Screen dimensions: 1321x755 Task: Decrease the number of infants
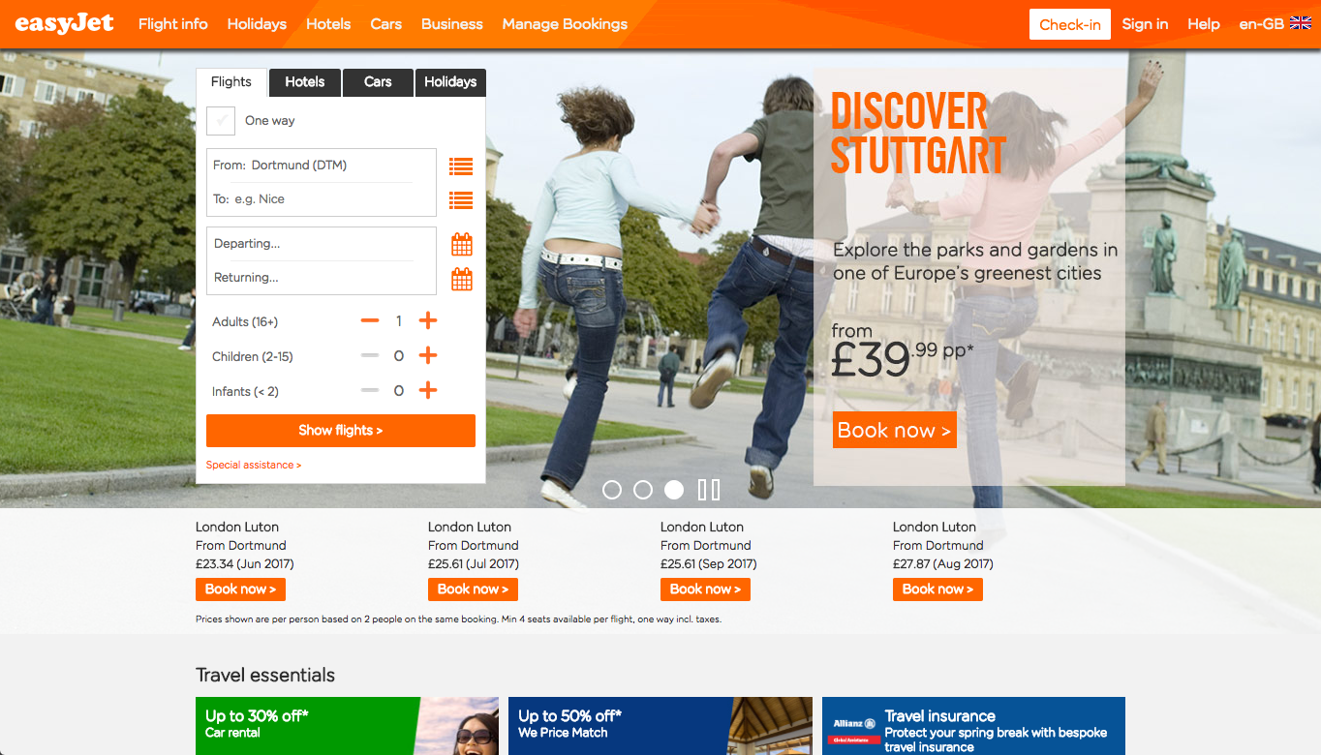(370, 391)
